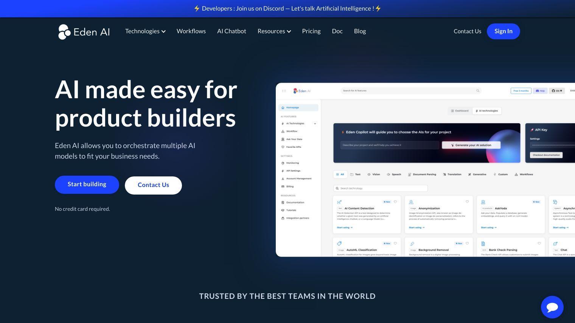Click the Describe your project input field

(390, 145)
